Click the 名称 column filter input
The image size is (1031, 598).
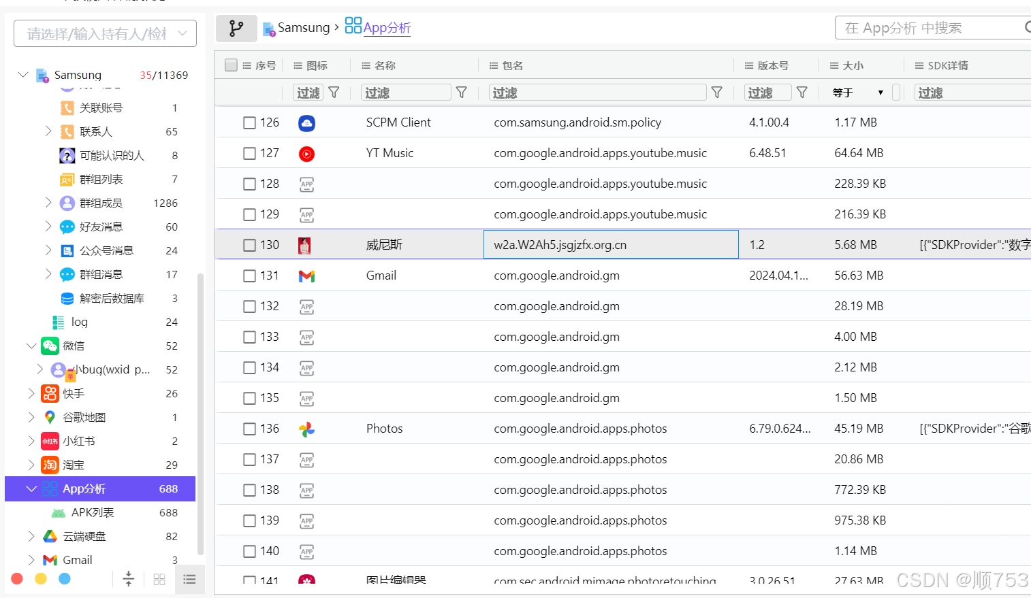point(406,93)
